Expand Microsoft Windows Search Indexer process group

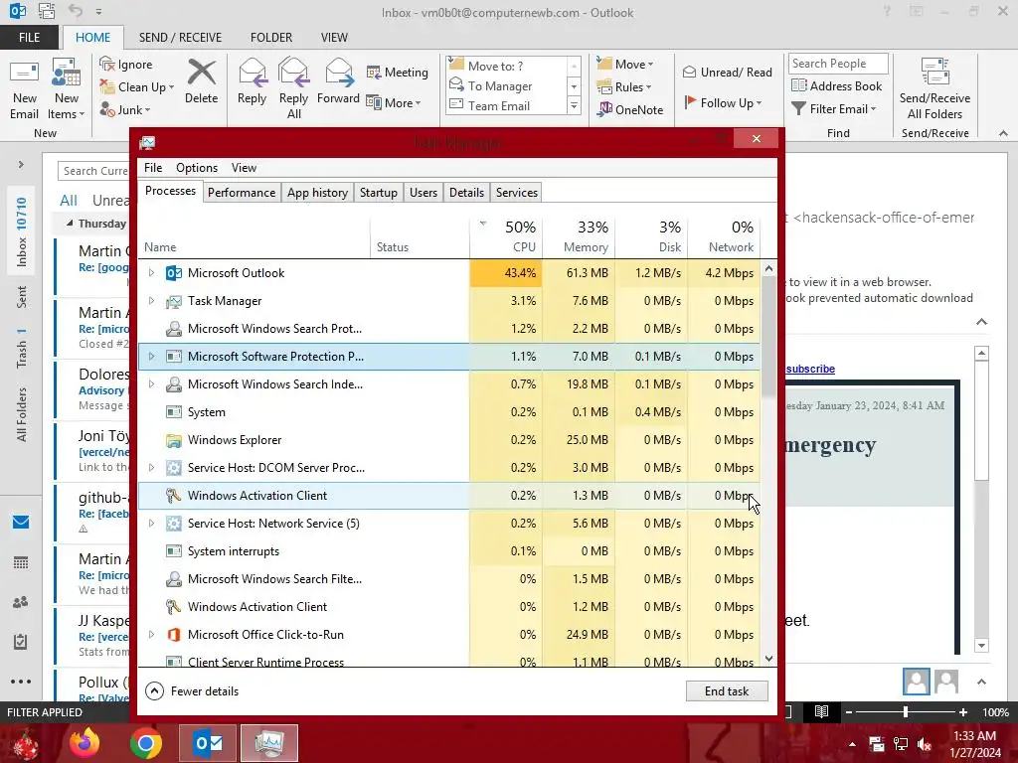[151, 384]
